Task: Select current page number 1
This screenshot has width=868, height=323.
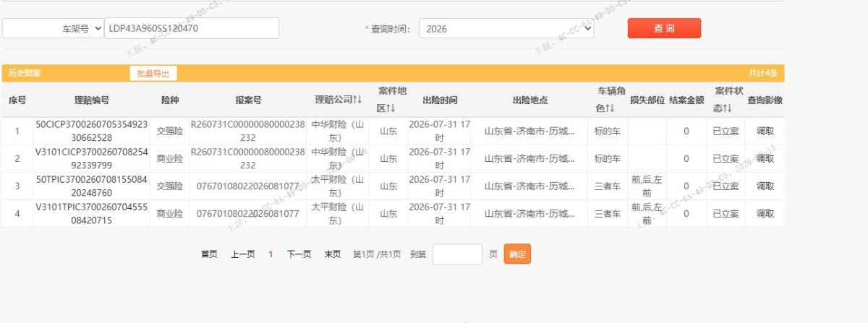Action: 271,254
